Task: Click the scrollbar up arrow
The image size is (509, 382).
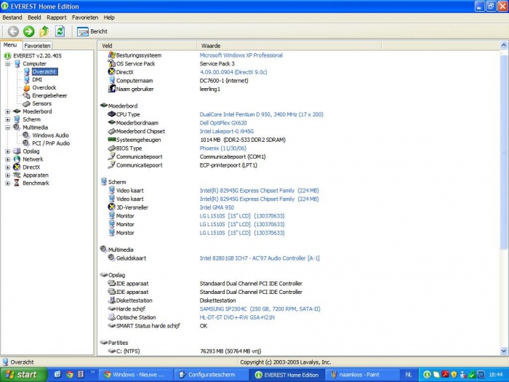Action: click(x=504, y=45)
